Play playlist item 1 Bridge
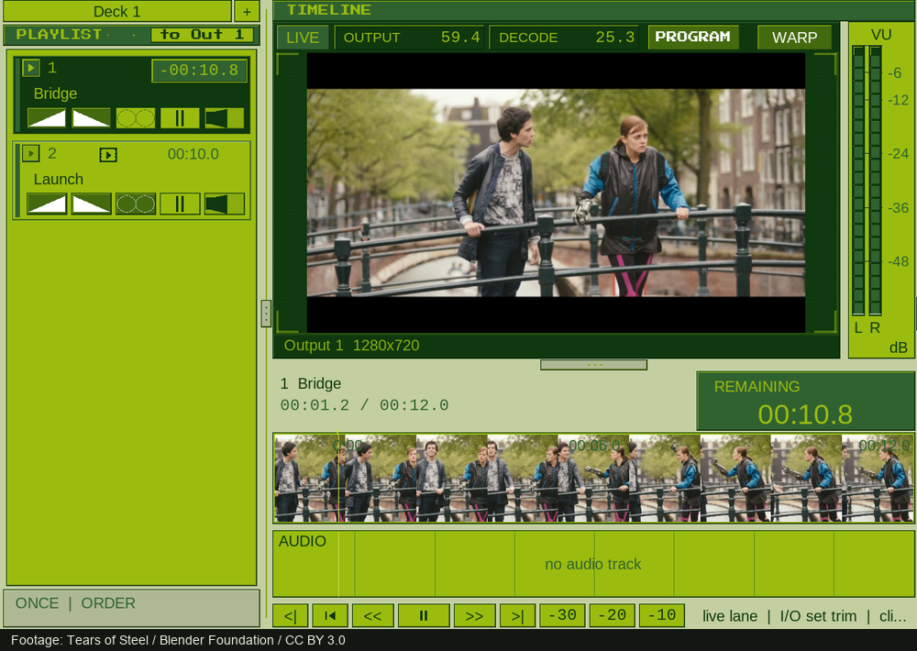The width and height of the screenshot is (917, 651). click(x=31, y=68)
